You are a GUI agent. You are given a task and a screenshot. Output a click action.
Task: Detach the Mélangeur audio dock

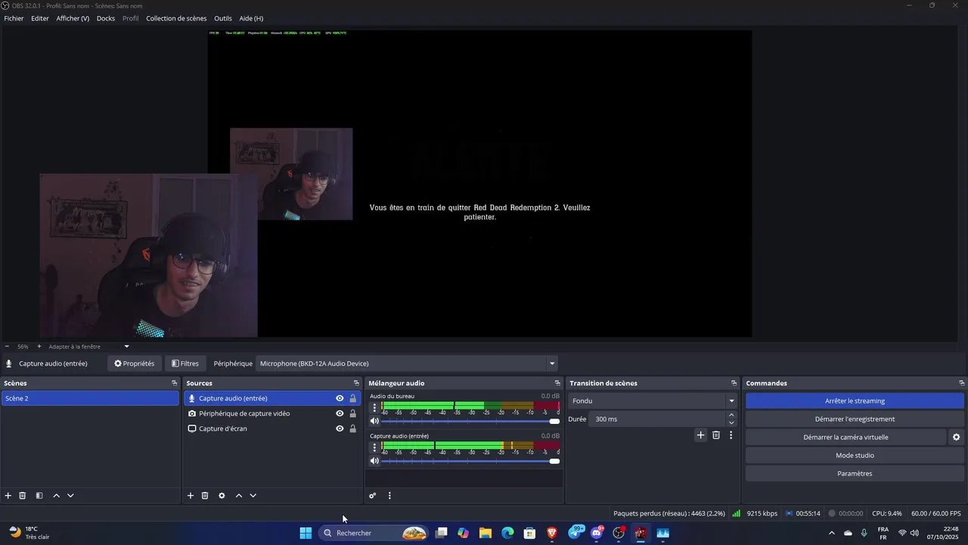pyautogui.click(x=557, y=383)
